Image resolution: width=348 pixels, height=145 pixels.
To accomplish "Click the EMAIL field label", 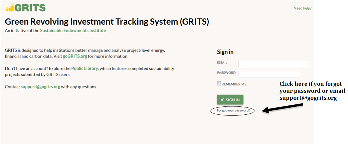I will coord(222,63).
